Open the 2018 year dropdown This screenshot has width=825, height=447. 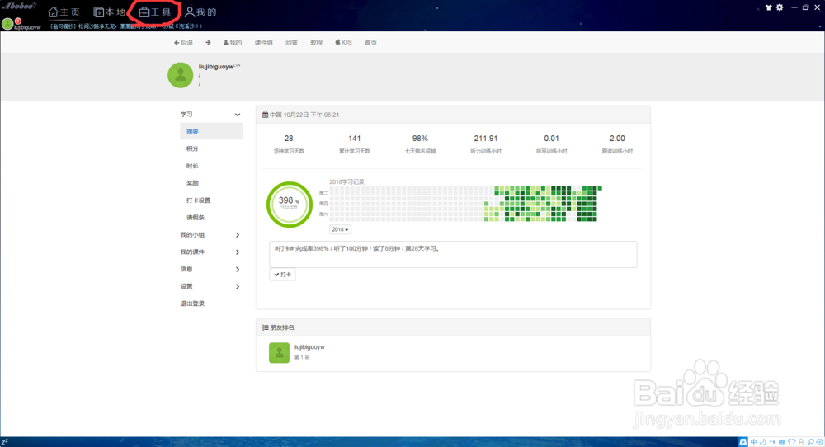(340, 229)
